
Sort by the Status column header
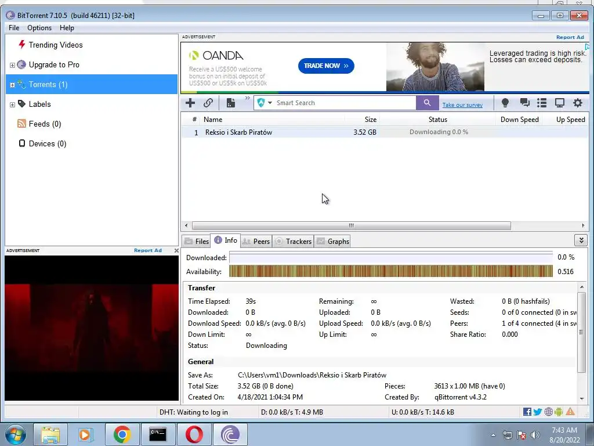437,120
